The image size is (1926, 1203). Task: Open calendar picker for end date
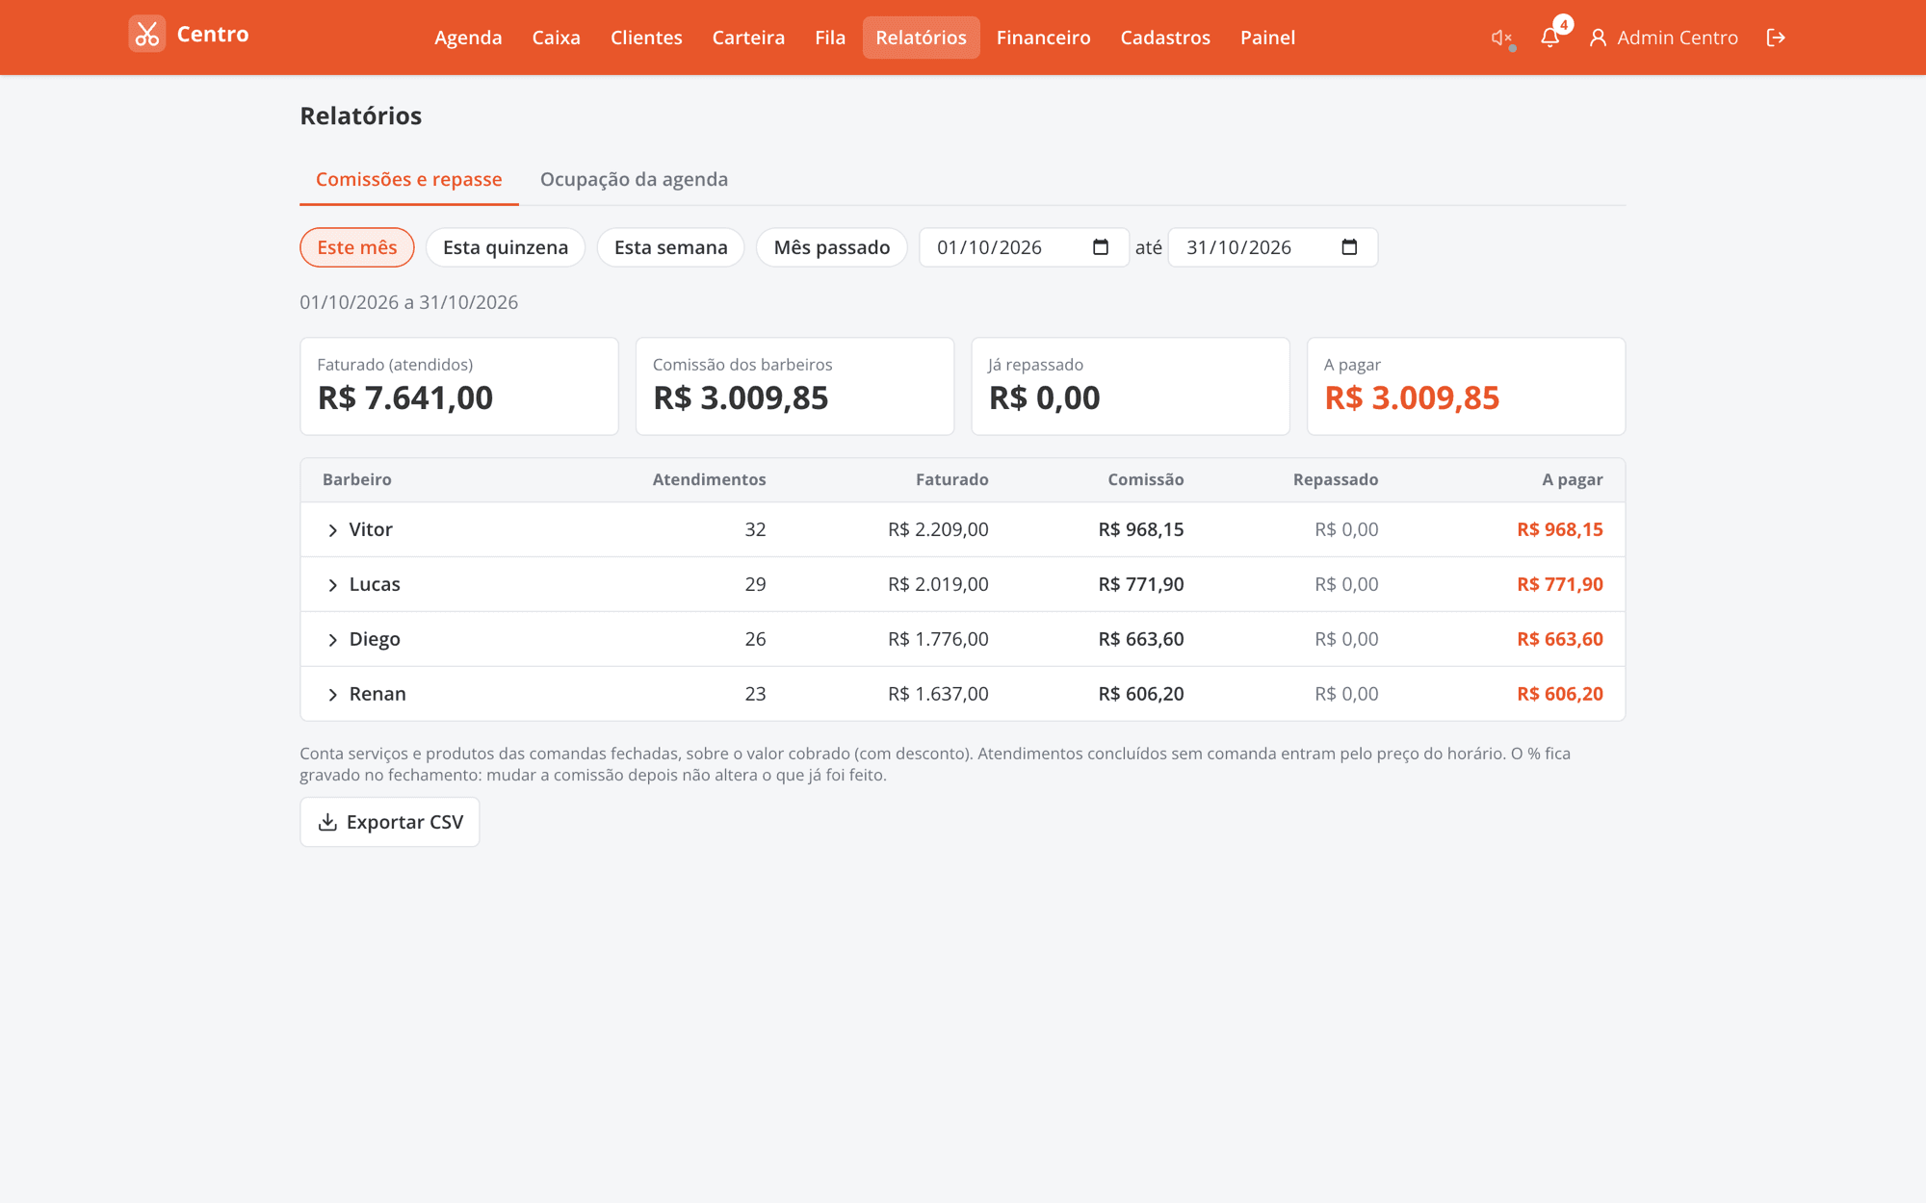click(1349, 247)
